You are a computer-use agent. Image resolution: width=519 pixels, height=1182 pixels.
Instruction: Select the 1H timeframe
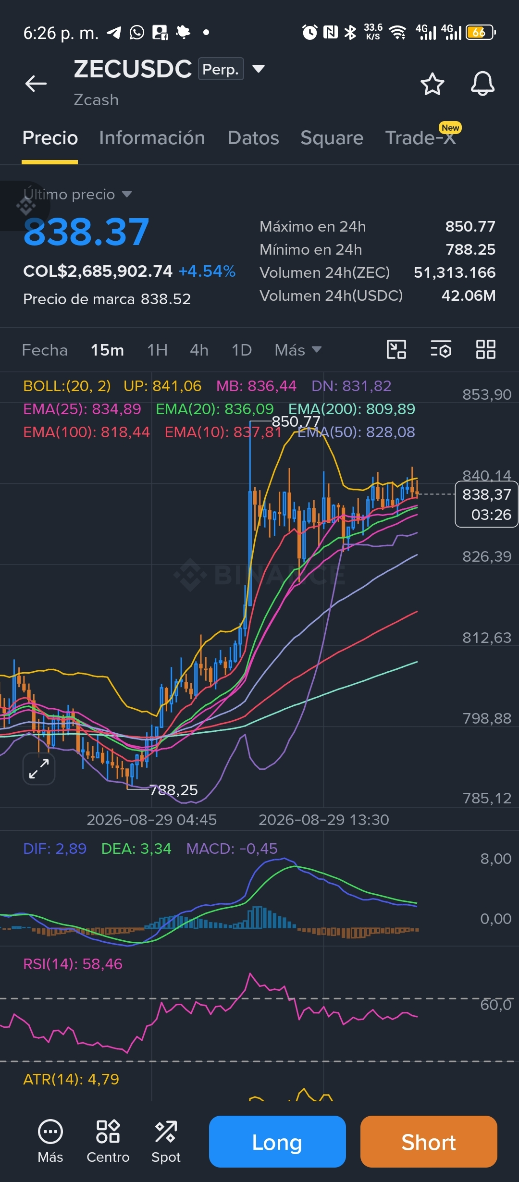(157, 350)
